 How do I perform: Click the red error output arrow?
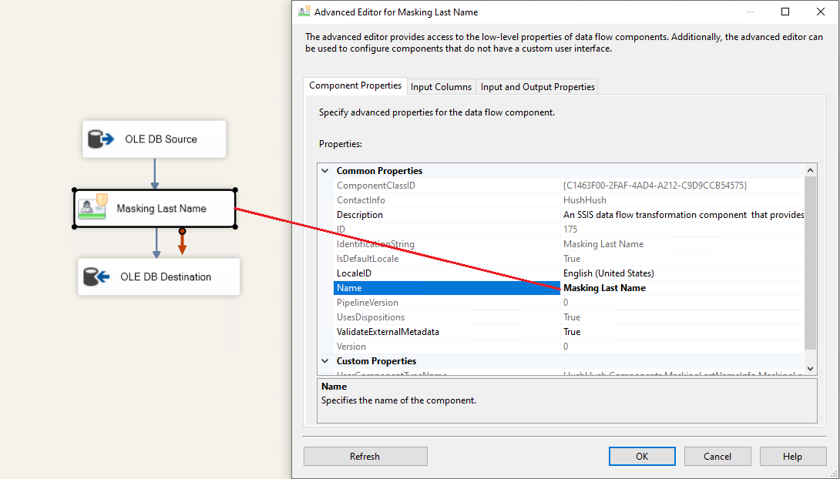pos(182,243)
